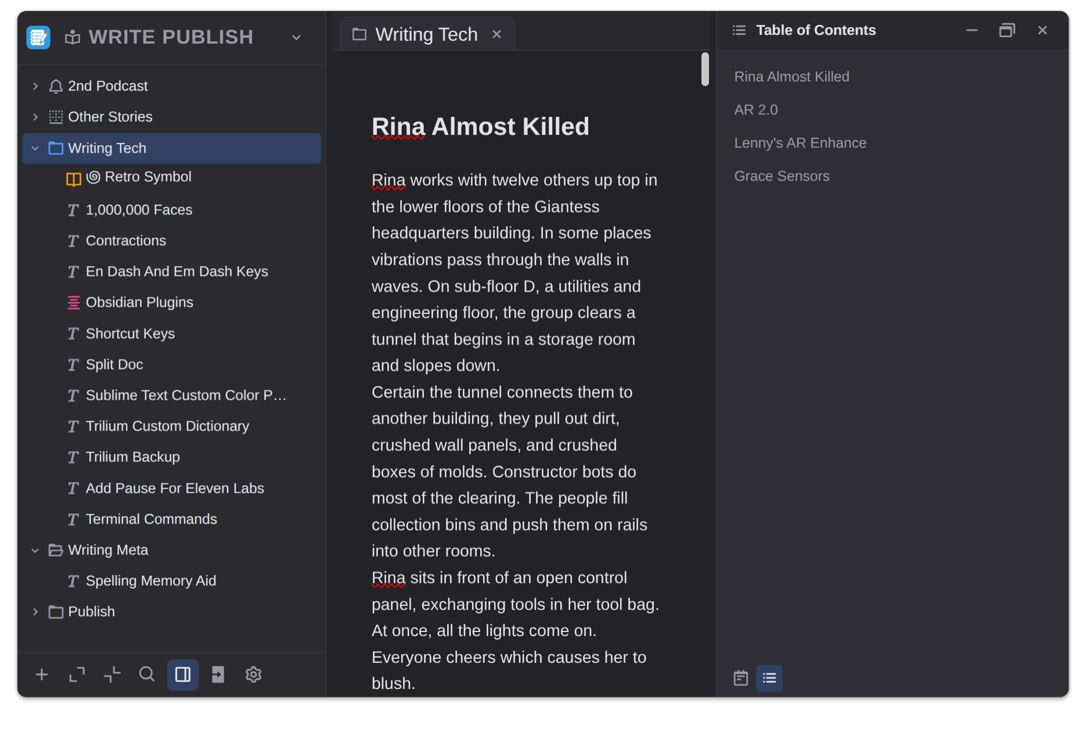
Task: Jump to AR 2.0 in contents
Action: point(756,110)
